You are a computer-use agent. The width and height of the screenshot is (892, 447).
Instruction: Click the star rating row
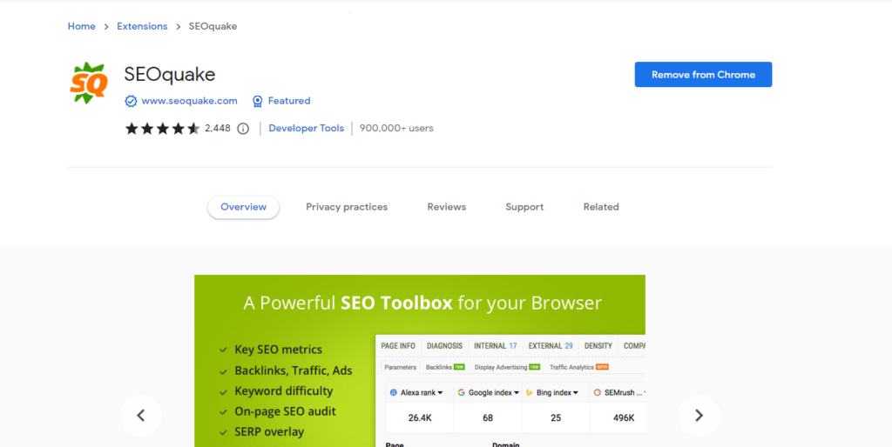click(x=162, y=129)
